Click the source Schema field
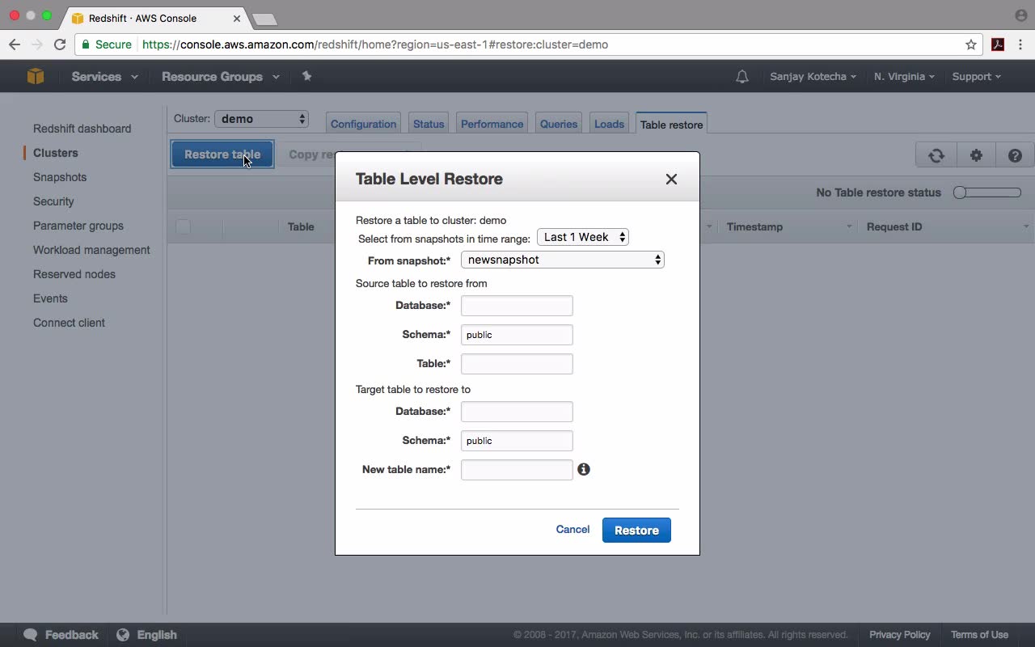Screen dimensions: 1035x647 (x=517, y=335)
